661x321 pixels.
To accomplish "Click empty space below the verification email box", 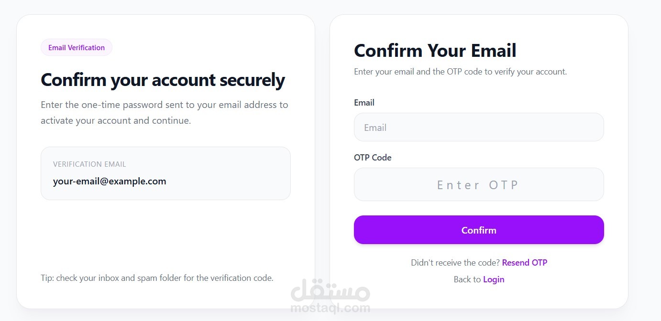I will [x=165, y=234].
